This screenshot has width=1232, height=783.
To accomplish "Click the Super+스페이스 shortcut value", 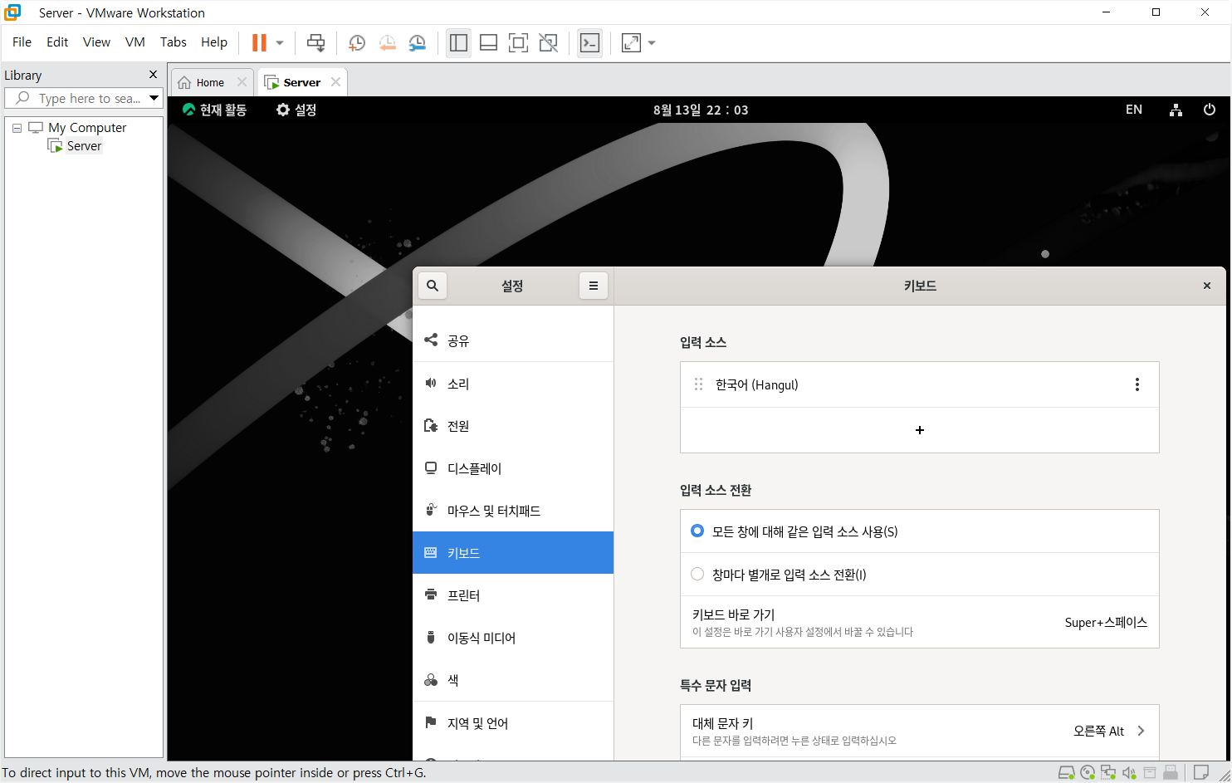I will point(1106,622).
